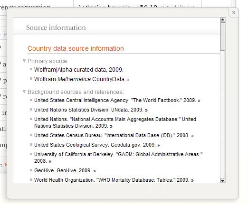The width and height of the screenshot is (248, 205).
Task: Click Wolfram|Alpha curated data 2009 entry
Action: click(x=79, y=70)
